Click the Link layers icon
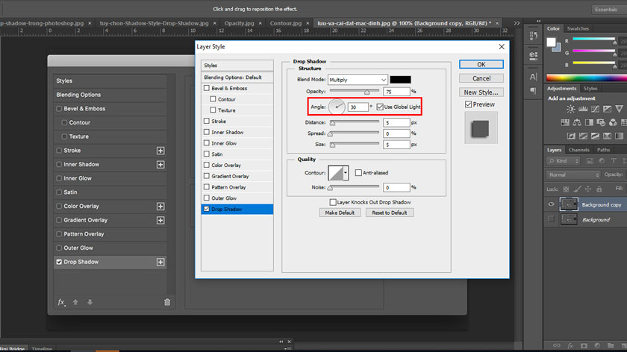Screen dimensions: 627x352 click(557, 345)
